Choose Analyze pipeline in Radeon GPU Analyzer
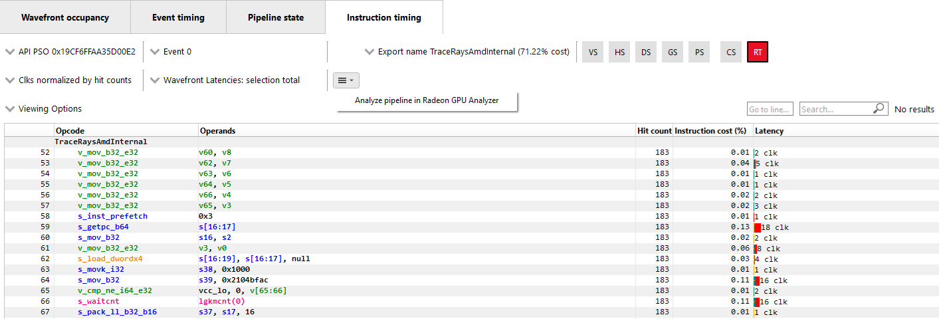 pos(427,101)
